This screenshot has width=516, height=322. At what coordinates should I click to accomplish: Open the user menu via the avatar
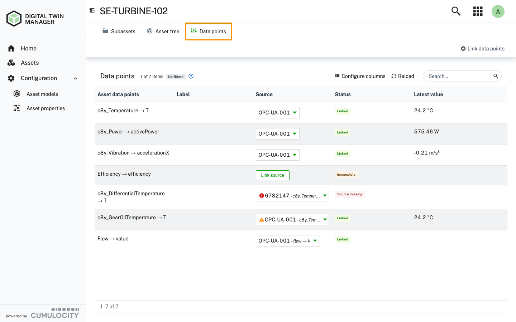pos(498,11)
